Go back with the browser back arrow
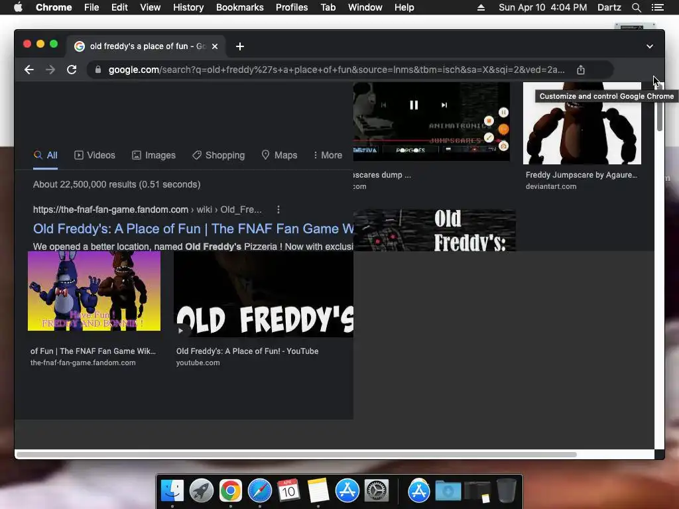The height and width of the screenshot is (509, 679). coord(29,70)
